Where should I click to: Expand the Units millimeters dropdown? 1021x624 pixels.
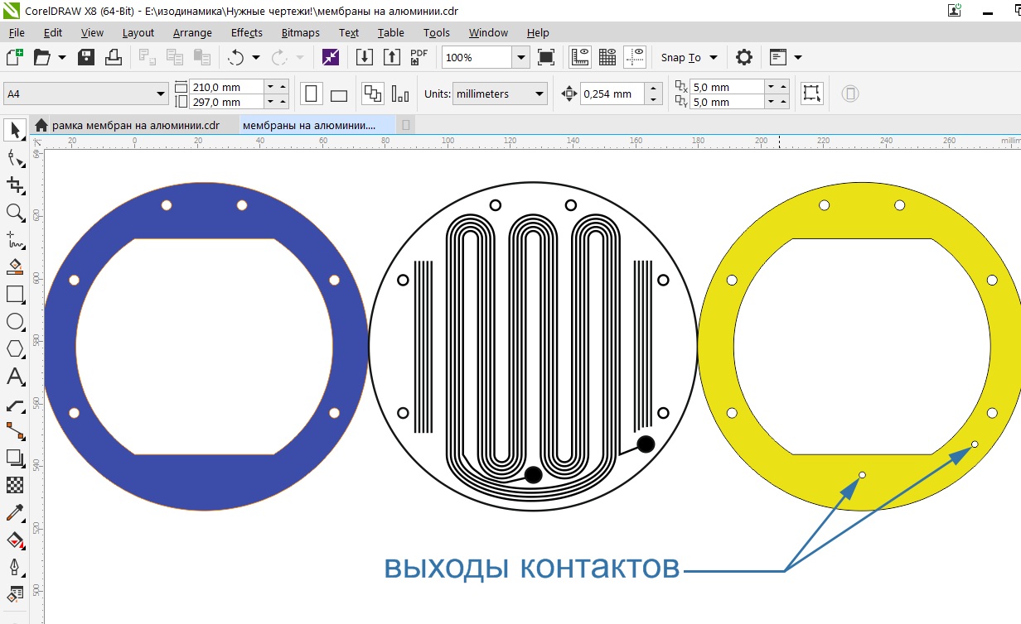[540, 94]
